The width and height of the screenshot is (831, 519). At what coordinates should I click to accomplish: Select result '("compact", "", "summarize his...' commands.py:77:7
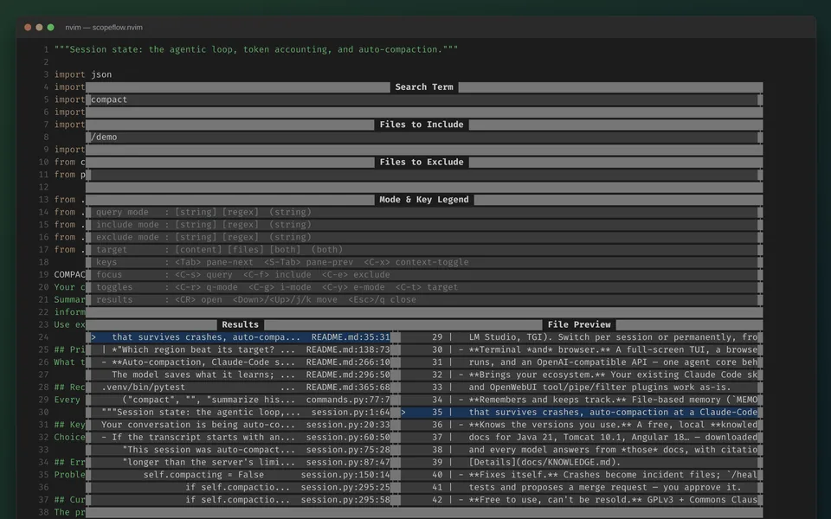(241, 400)
